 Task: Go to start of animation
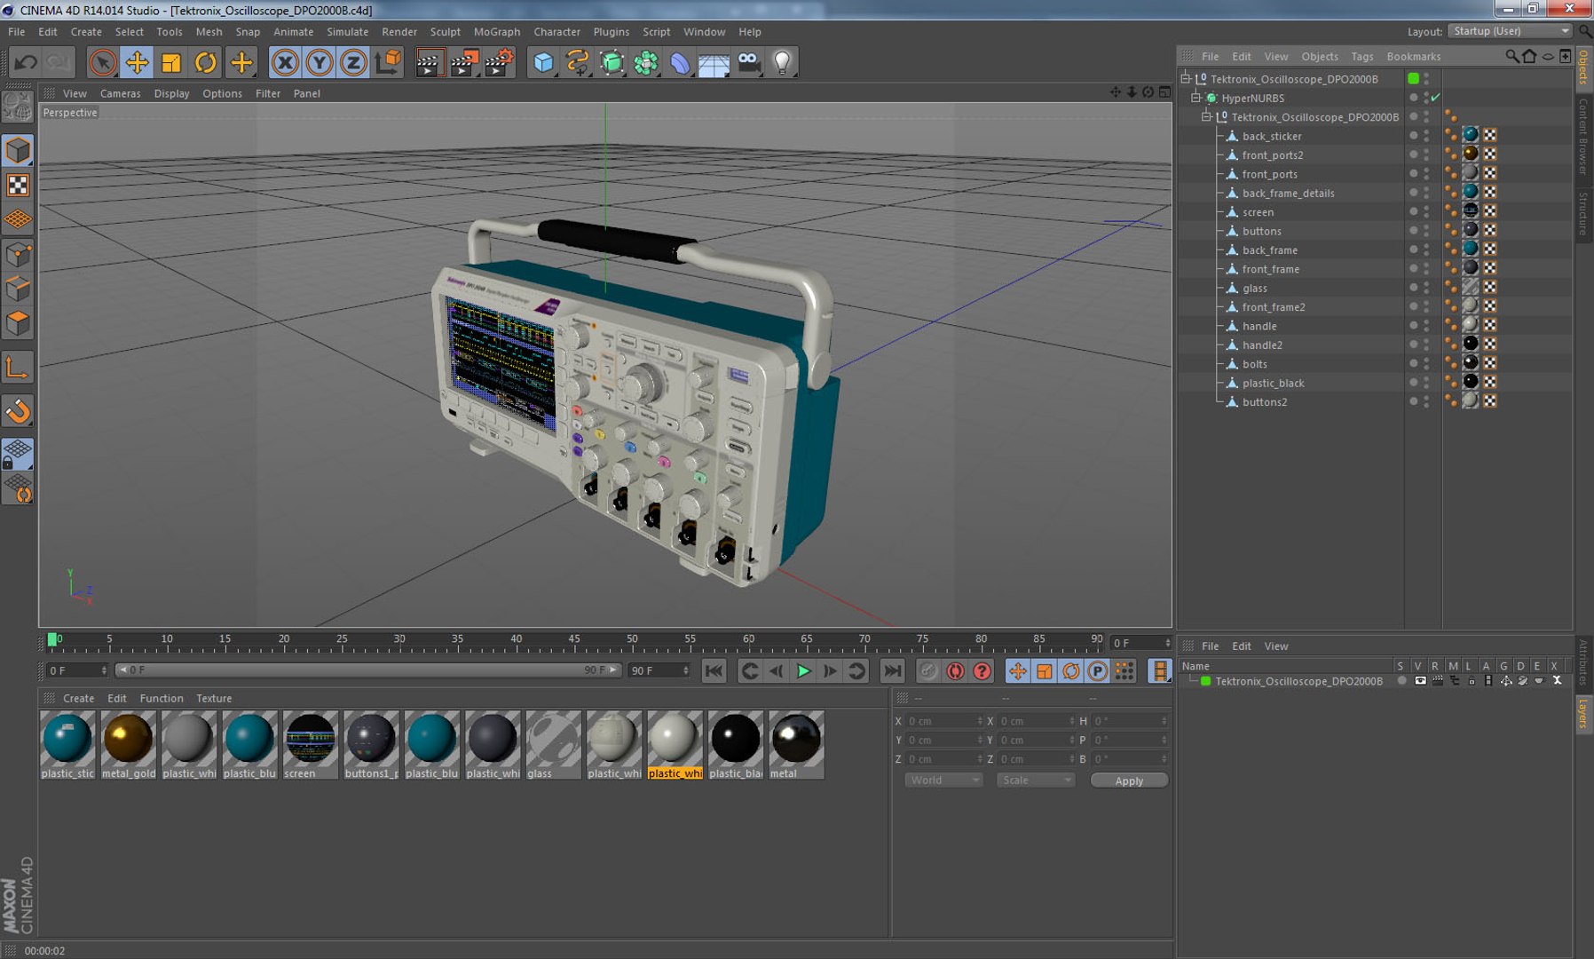coord(714,670)
